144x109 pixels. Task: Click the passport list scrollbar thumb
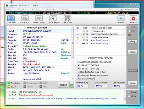click(73, 43)
